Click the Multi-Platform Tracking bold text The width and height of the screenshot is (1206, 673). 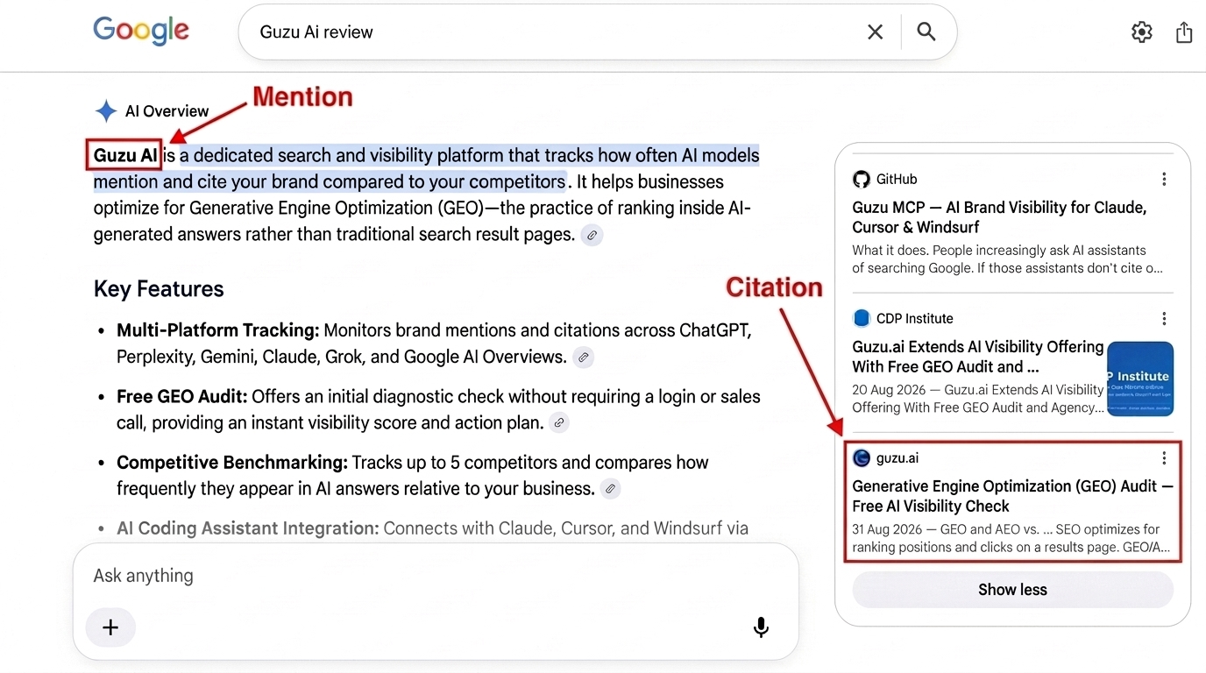coord(217,330)
